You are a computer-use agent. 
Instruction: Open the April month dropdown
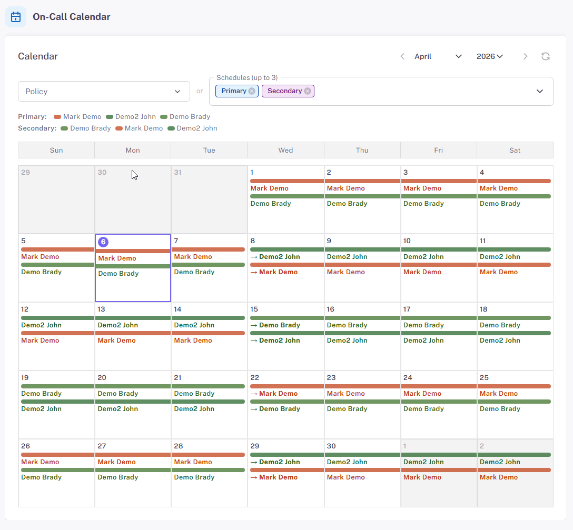coord(458,56)
